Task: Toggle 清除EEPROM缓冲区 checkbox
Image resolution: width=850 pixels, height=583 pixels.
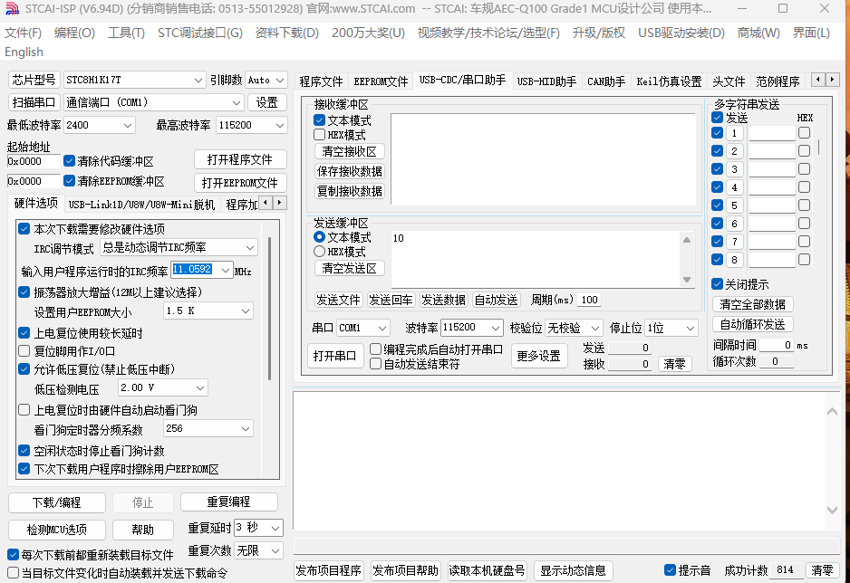Action: (69, 181)
